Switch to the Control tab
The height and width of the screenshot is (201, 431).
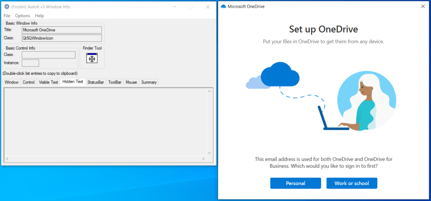pos(28,82)
